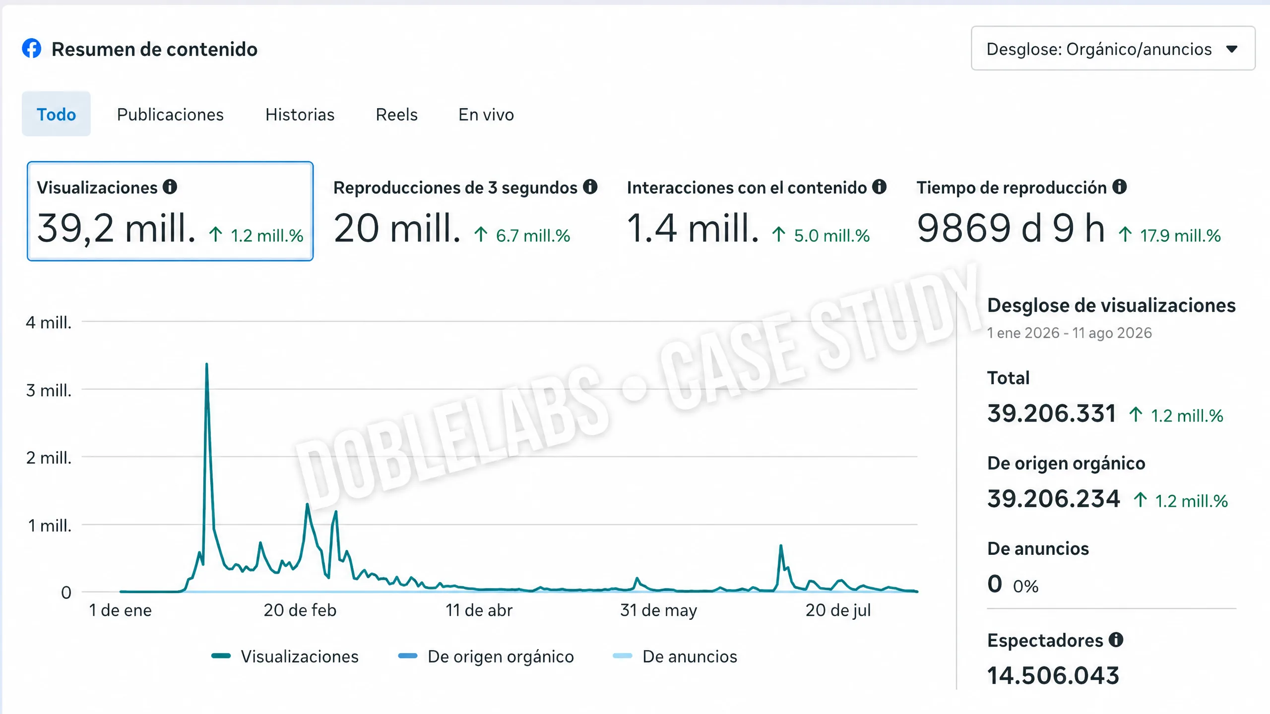The width and height of the screenshot is (1270, 714).
Task: Open info icon next to Espectadores
Action: point(1116,640)
